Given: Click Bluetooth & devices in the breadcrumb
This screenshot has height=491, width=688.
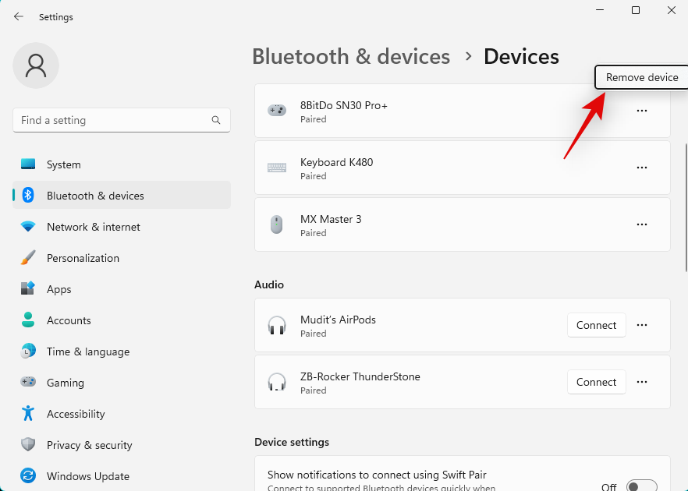Looking at the screenshot, I should coord(350,56).
